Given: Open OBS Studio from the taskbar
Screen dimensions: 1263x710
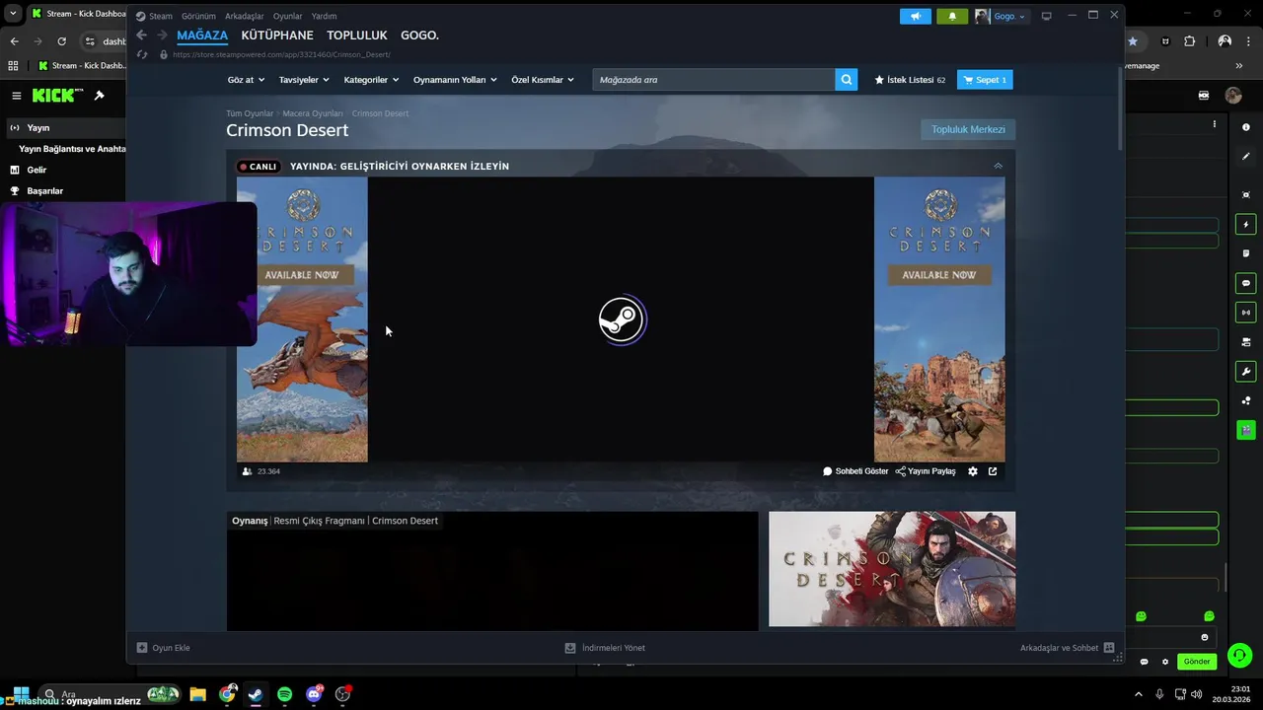Looking at the screenshot, I should tap(342, 694).
